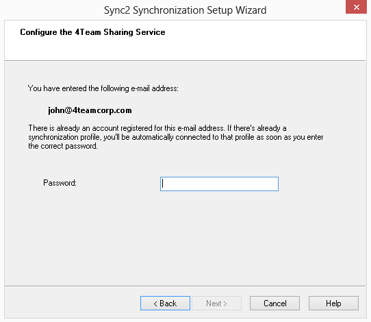The height and width of the screenshot is (322, 371).
Task: Click the right end of the password textbox
Action: click(274, 184)
